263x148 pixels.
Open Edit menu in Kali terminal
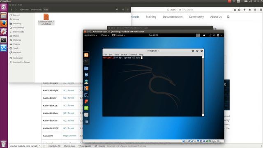(x=111, y=55)
